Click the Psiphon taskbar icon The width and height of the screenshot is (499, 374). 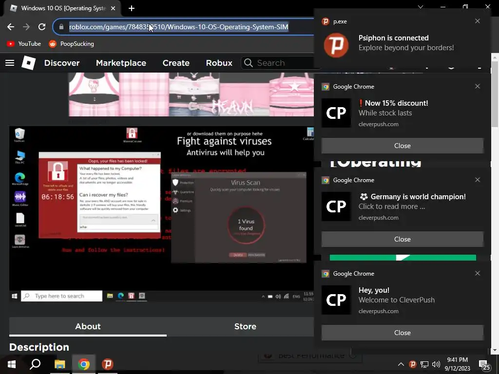[x=108, y=364]
